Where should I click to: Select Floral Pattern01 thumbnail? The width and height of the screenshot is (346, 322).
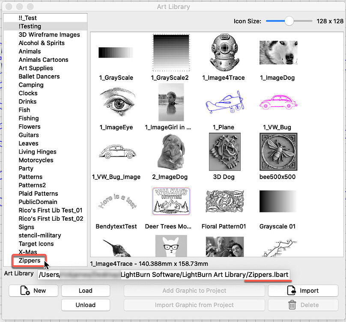tap(225, 201)
